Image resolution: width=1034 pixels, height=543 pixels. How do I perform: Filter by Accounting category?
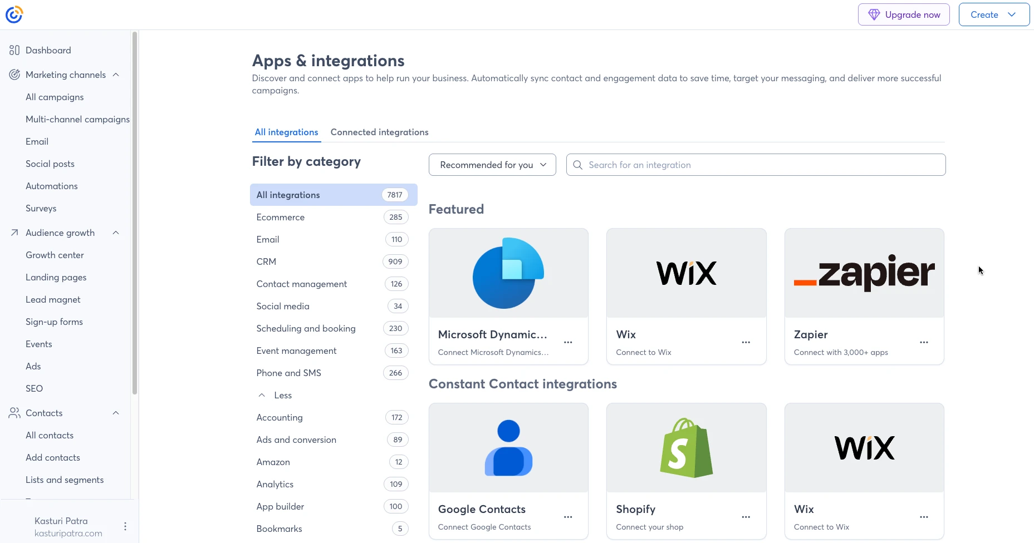tap(334, 417)
